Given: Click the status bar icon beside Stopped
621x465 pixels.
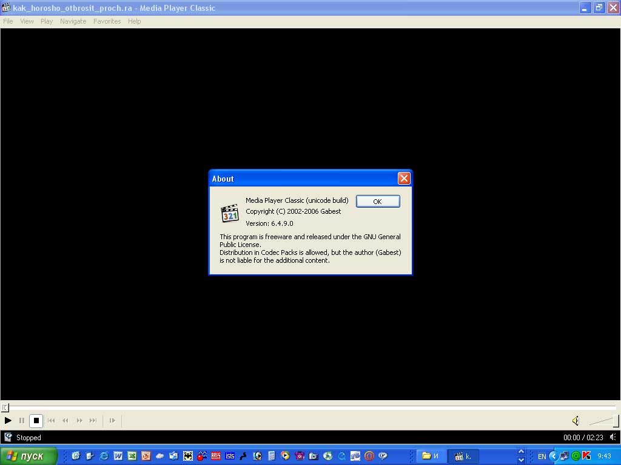Looking at the screenshot, I should (x=8, y=437).
